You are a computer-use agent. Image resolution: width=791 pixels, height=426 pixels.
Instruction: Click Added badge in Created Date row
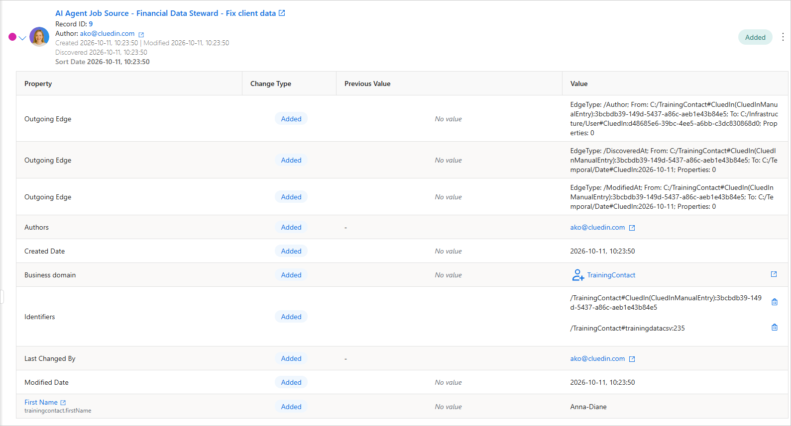(291, 251)
